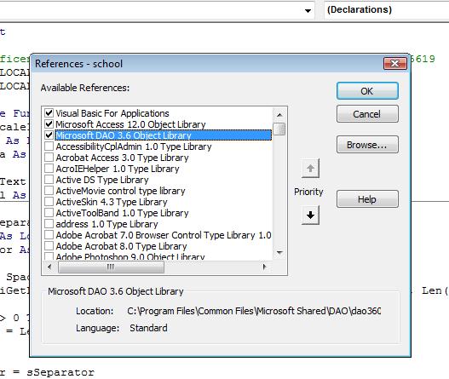Select Visual Basic For Applications row text

pos(112,113)
